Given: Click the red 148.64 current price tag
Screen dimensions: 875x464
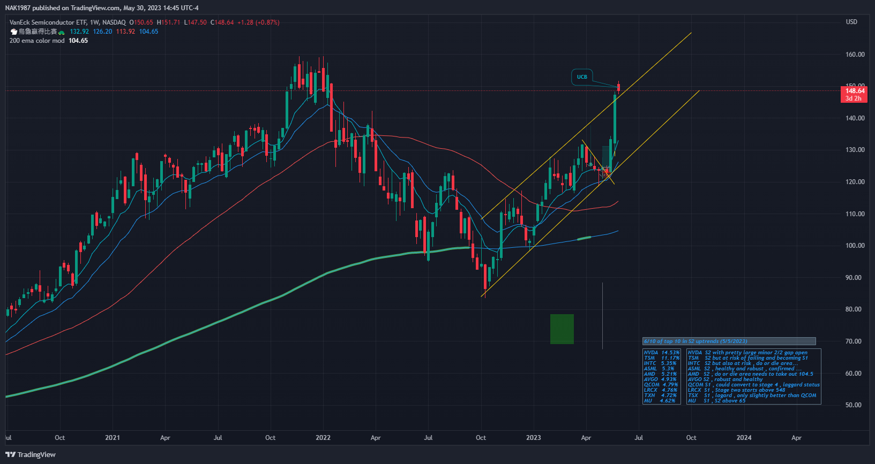Looking at the screenshot, I should 855,91.
